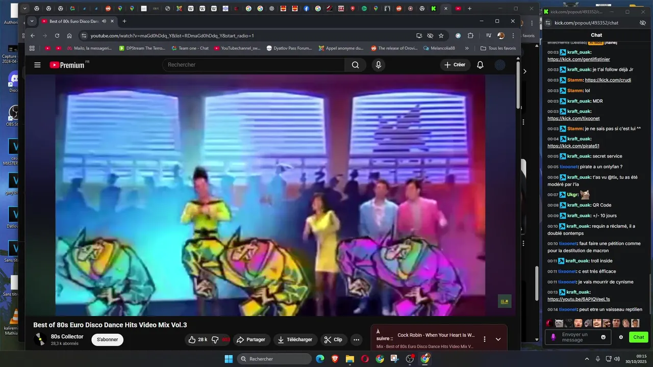Bookmark this page with the star icon

pos(441,36)
